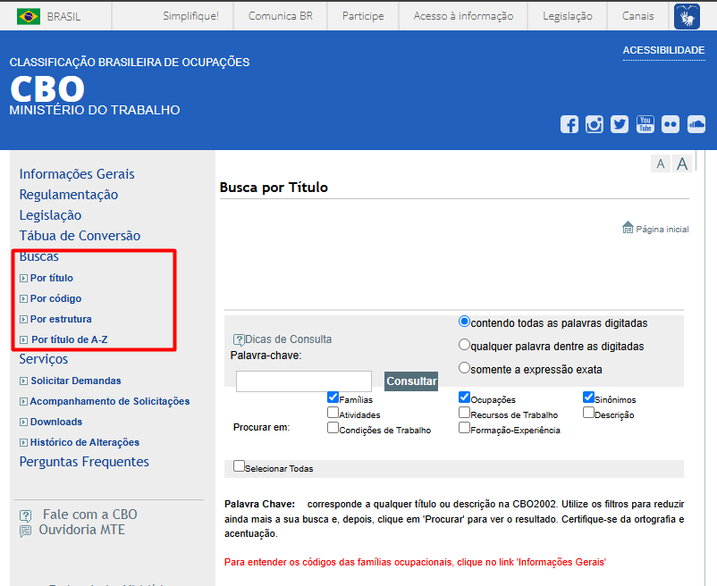Click the large A increase-font icon
The height and width of the screenshot is (586, 717).
(682, 163)
